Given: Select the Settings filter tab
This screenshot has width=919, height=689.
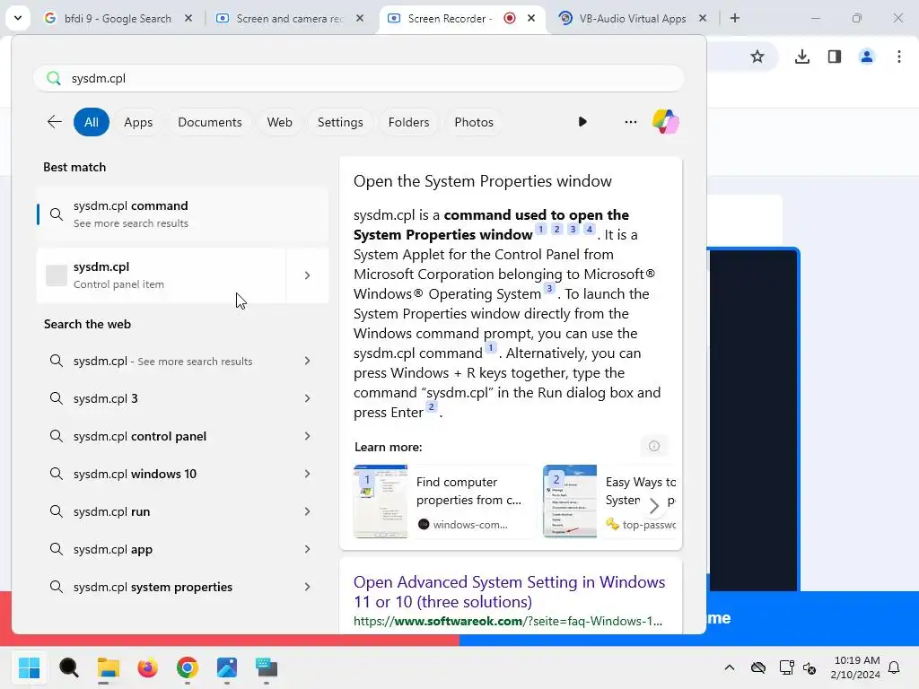Looking at the screenshot, I should tap(340, 122).
